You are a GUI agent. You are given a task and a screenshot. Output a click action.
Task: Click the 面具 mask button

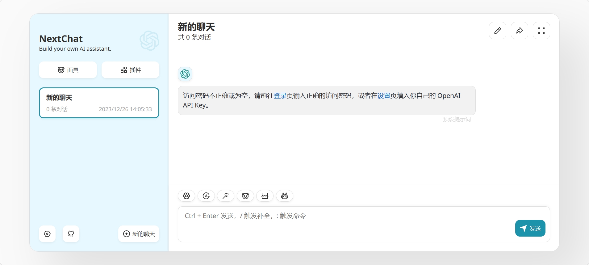68,70
